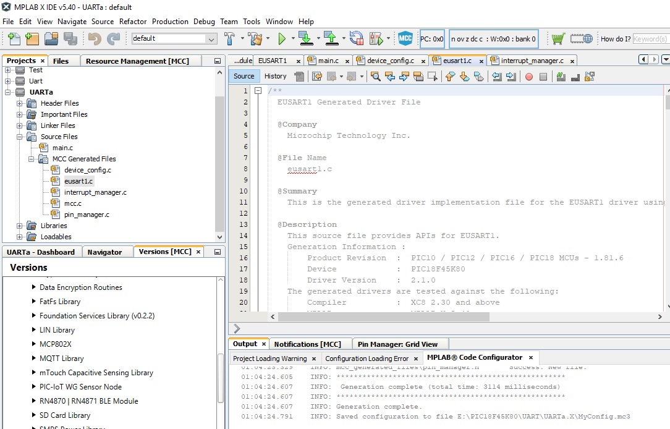Select the Project Loading Warning output tab
The width and height of the screenshot is (670, 429).
(270, 359)
